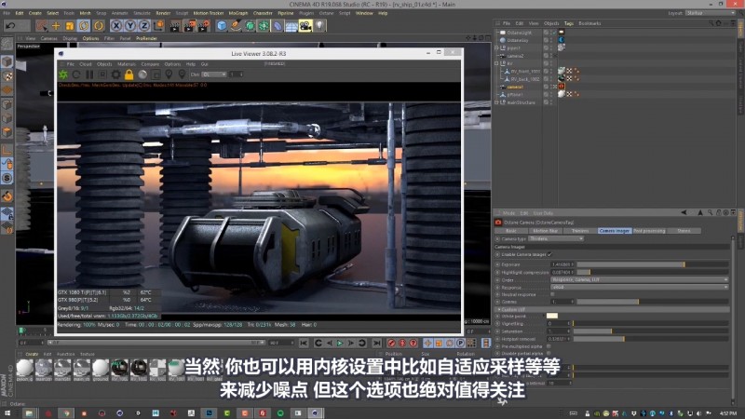Click the Gamma slider
This screenshot has width=745, height=419.
point(653,302)
